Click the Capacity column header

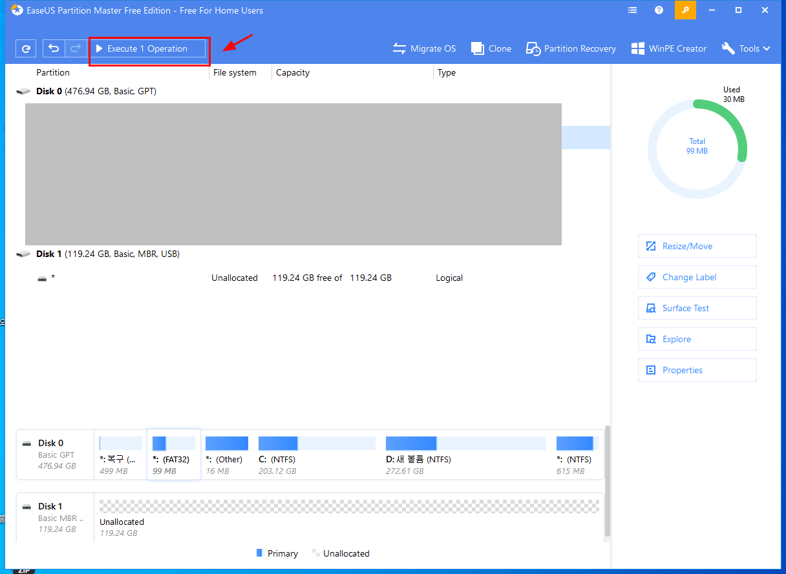click(x=293, y=72)
